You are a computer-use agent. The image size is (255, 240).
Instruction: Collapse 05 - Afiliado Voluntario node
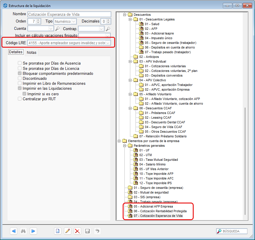[x=130, y=94]
